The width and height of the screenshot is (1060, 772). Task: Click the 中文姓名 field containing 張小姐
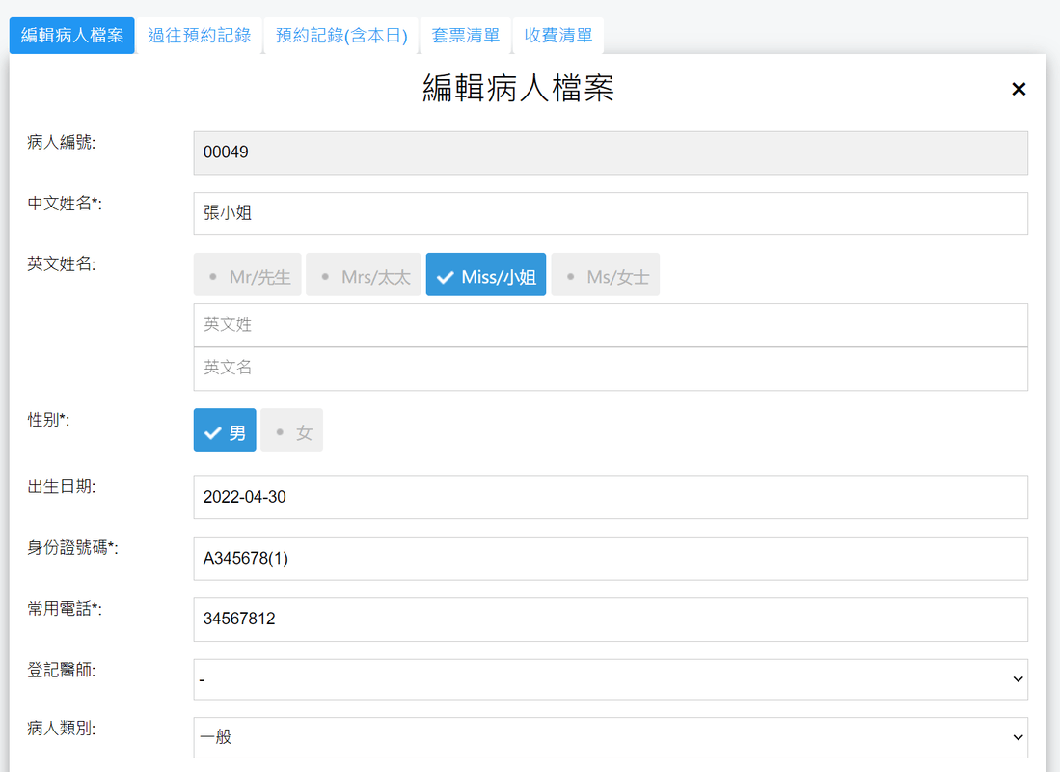pyautogui.click(x=610, y=214)
